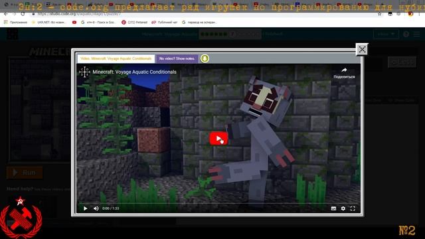Click the 0:00 / 1:33 time display
The image size is (425, 239).
click(x=111, y=208)
